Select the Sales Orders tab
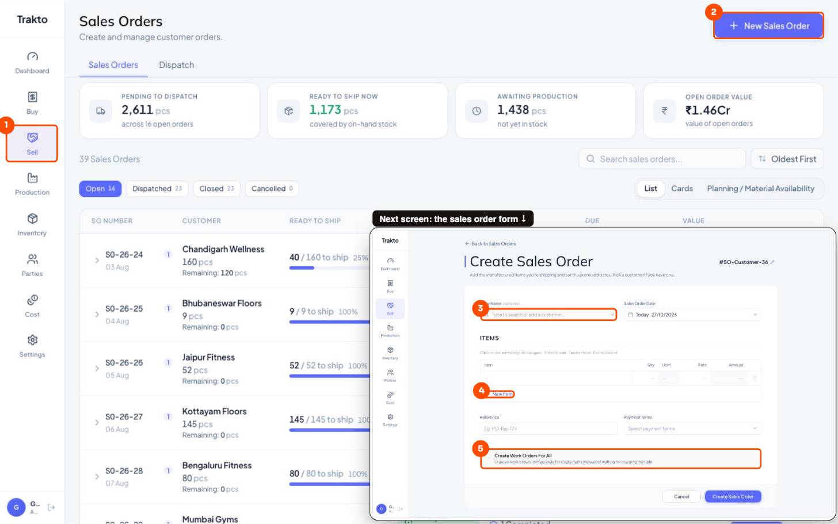The image size is (838, 524). (x=113, y=65)
